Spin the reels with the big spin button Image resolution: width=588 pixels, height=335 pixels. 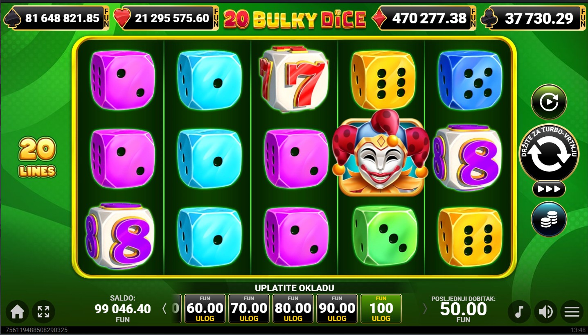click(549, 153)
